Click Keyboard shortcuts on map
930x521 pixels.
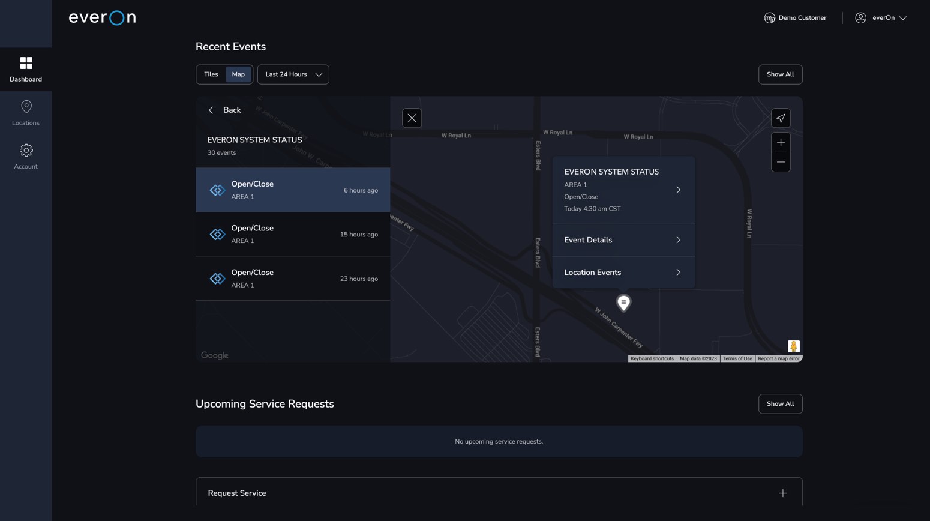tap(652, 359)
